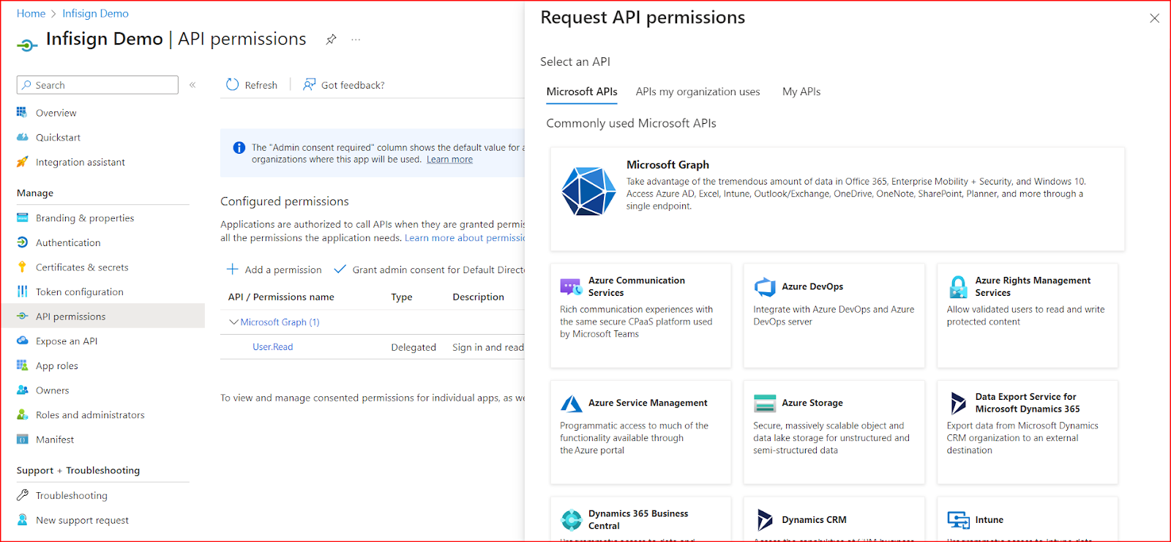1171x542 pixels.
Task: Collapse the Microsoft Graph (1) permissions group
Action: click(x=233, y=322)
